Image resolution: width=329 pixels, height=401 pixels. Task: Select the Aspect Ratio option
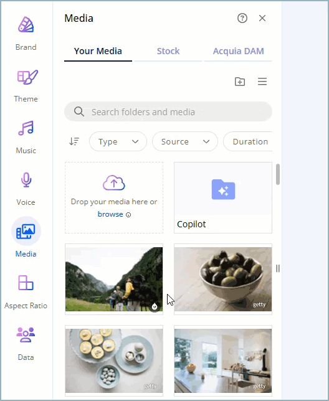[26, 292]
